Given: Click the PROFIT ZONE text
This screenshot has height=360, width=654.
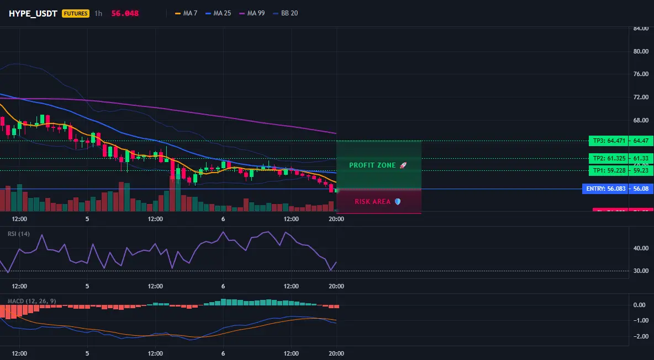Looking at the screenshot, I should point(372,165).
